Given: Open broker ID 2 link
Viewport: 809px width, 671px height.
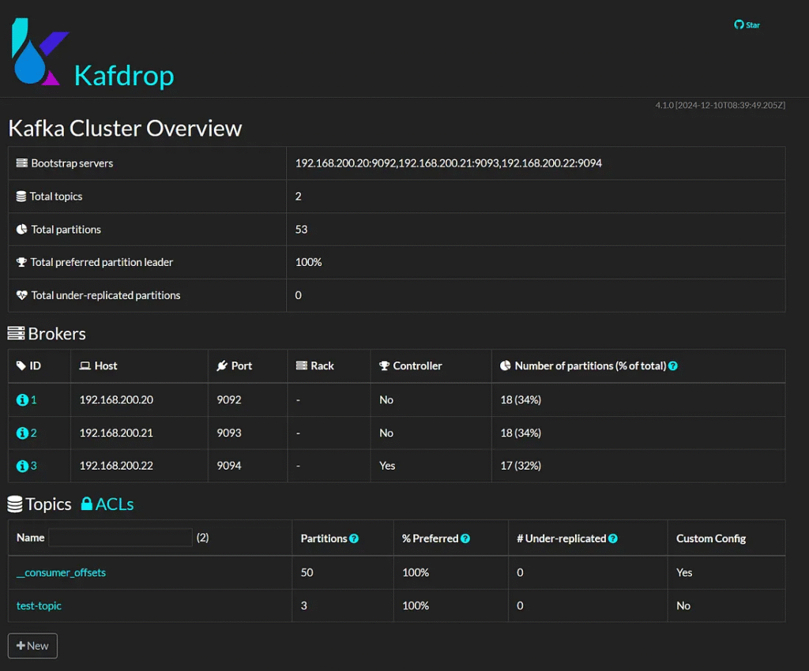Looking at the screenshot, I should (x=33, y=433).
